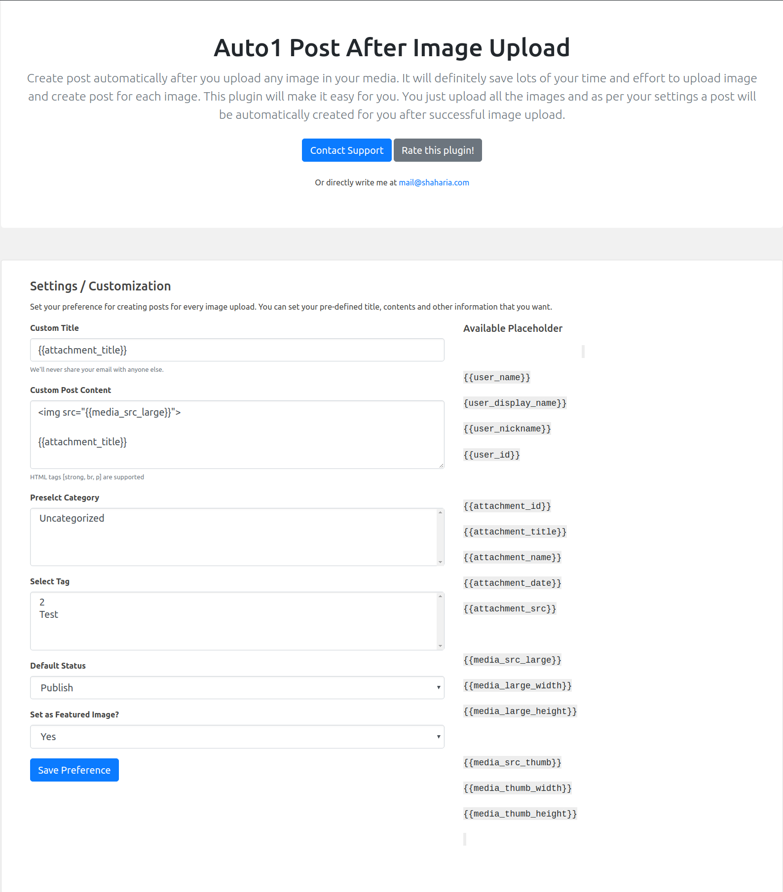Focus the Custom Post Content textarea
This screenshot has height=892, width=783.
point(237,434)
